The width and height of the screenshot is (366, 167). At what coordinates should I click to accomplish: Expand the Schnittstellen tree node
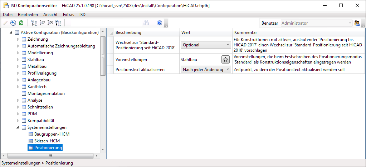click(x=18, y=107)
